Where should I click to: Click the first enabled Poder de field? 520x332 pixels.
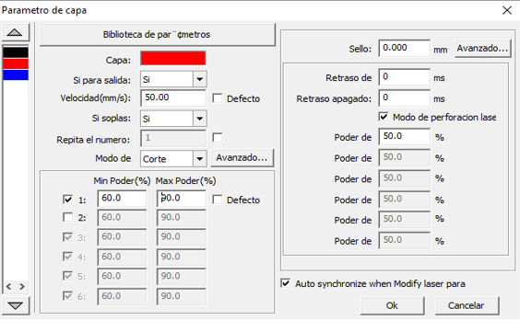(x=404, y=136)
